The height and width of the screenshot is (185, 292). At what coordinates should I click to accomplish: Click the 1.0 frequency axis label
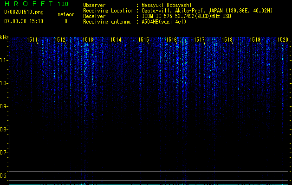click(3, 83)
